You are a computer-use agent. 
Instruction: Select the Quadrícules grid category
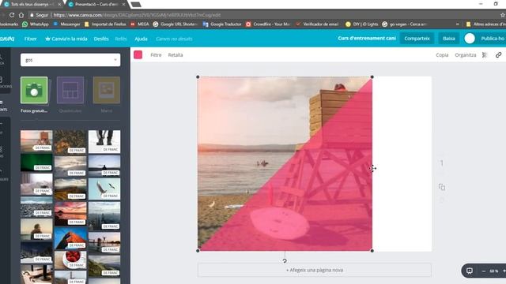point(70,90)
